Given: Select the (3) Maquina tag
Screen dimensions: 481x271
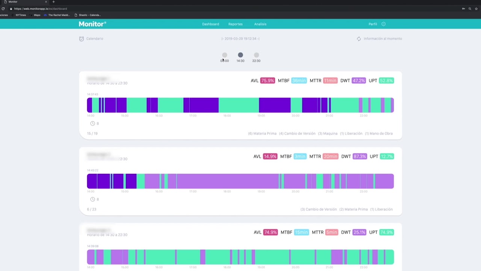Looking at the screenshot, I should tap(328, 133).
